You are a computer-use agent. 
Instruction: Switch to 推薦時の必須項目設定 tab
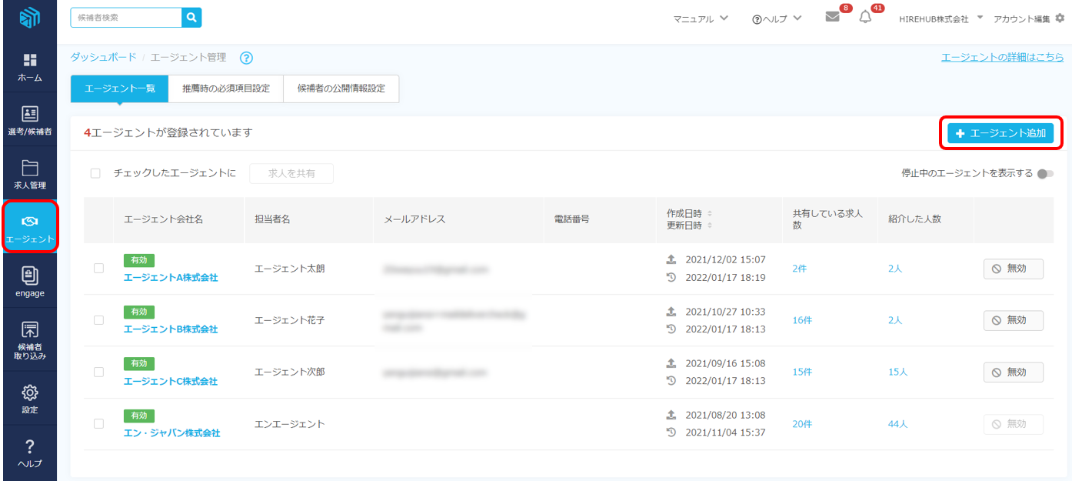pos(226,89)
